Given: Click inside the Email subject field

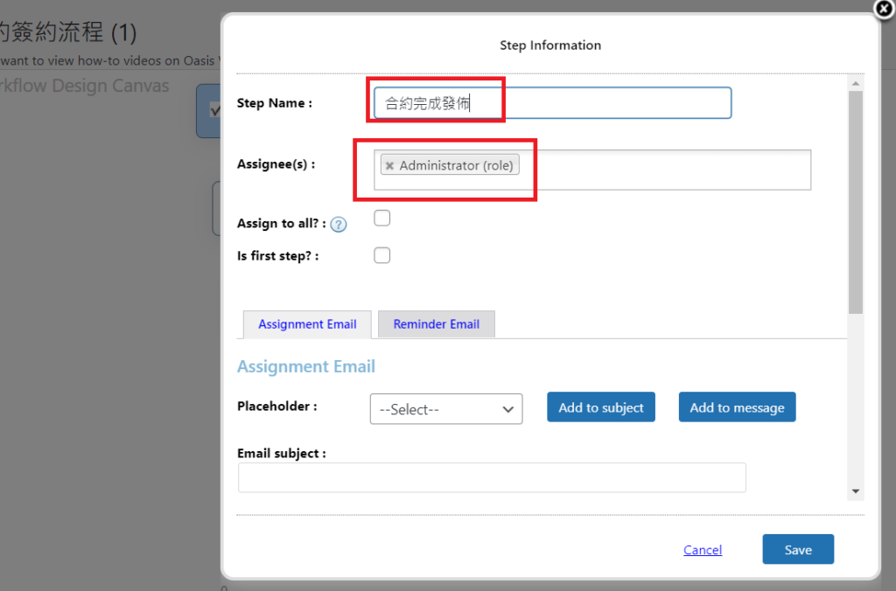Looking at the screenshot, I should coord(492,478).
